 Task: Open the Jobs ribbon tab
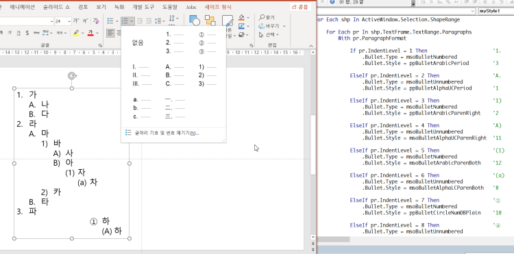tap(191, 7)
